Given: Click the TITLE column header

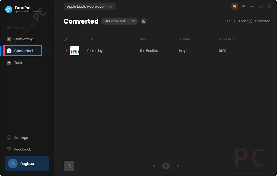Looking at the screenshot, I should (90, 39).
